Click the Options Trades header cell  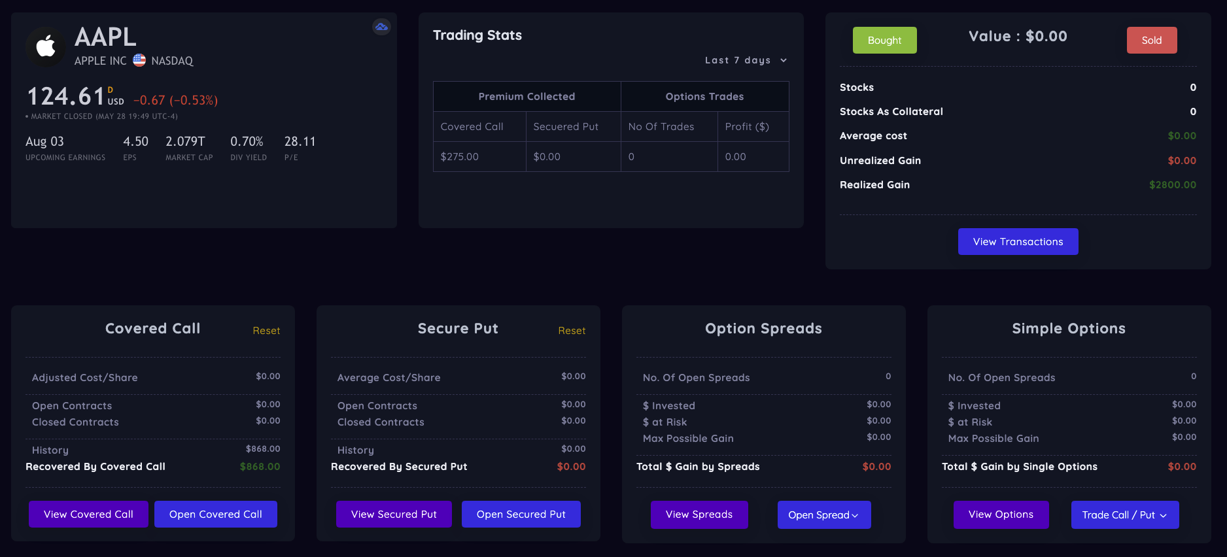click(705, 97)
